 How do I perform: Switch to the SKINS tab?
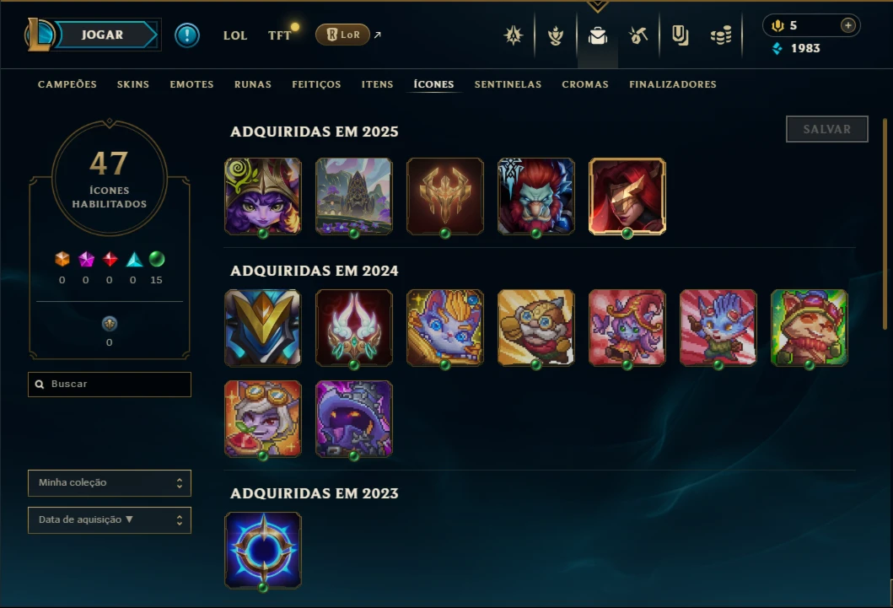(x=133, y=84)
